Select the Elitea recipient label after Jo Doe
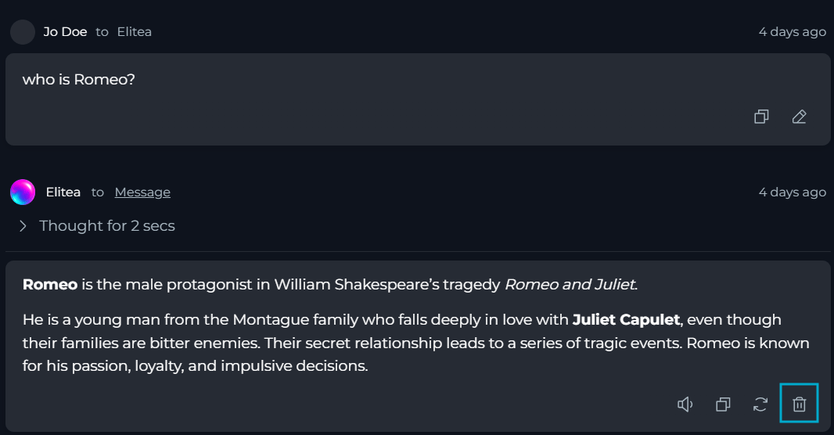The image size is (834, 435). click(x=135, y=32)
